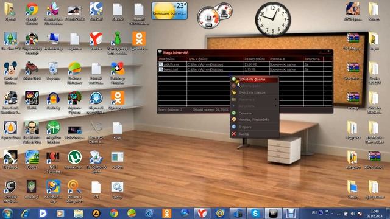Select the Yandex browser desktop shortcut
This screenshot has width=390, height=219.
(96, 41)
